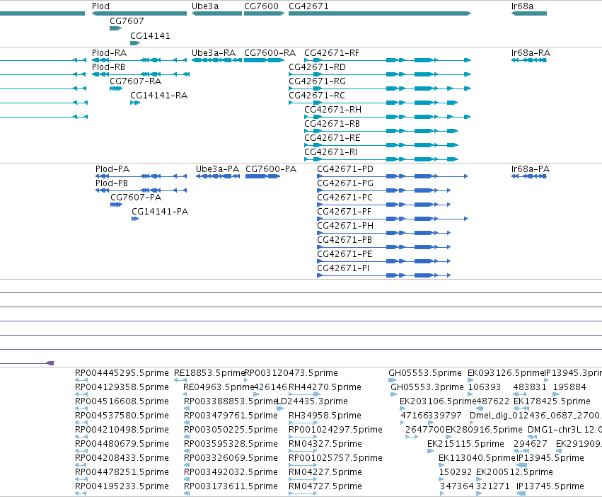The image size is (602, 497).
Task: Click the CG42671-PI protein label
Action: coord(343,268)
